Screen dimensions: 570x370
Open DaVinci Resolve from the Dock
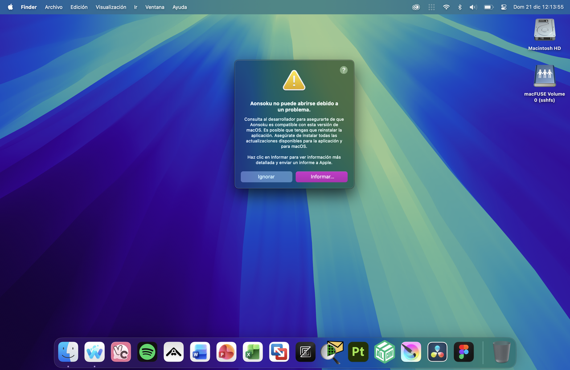pyautogui.click(x=437, y=352)
